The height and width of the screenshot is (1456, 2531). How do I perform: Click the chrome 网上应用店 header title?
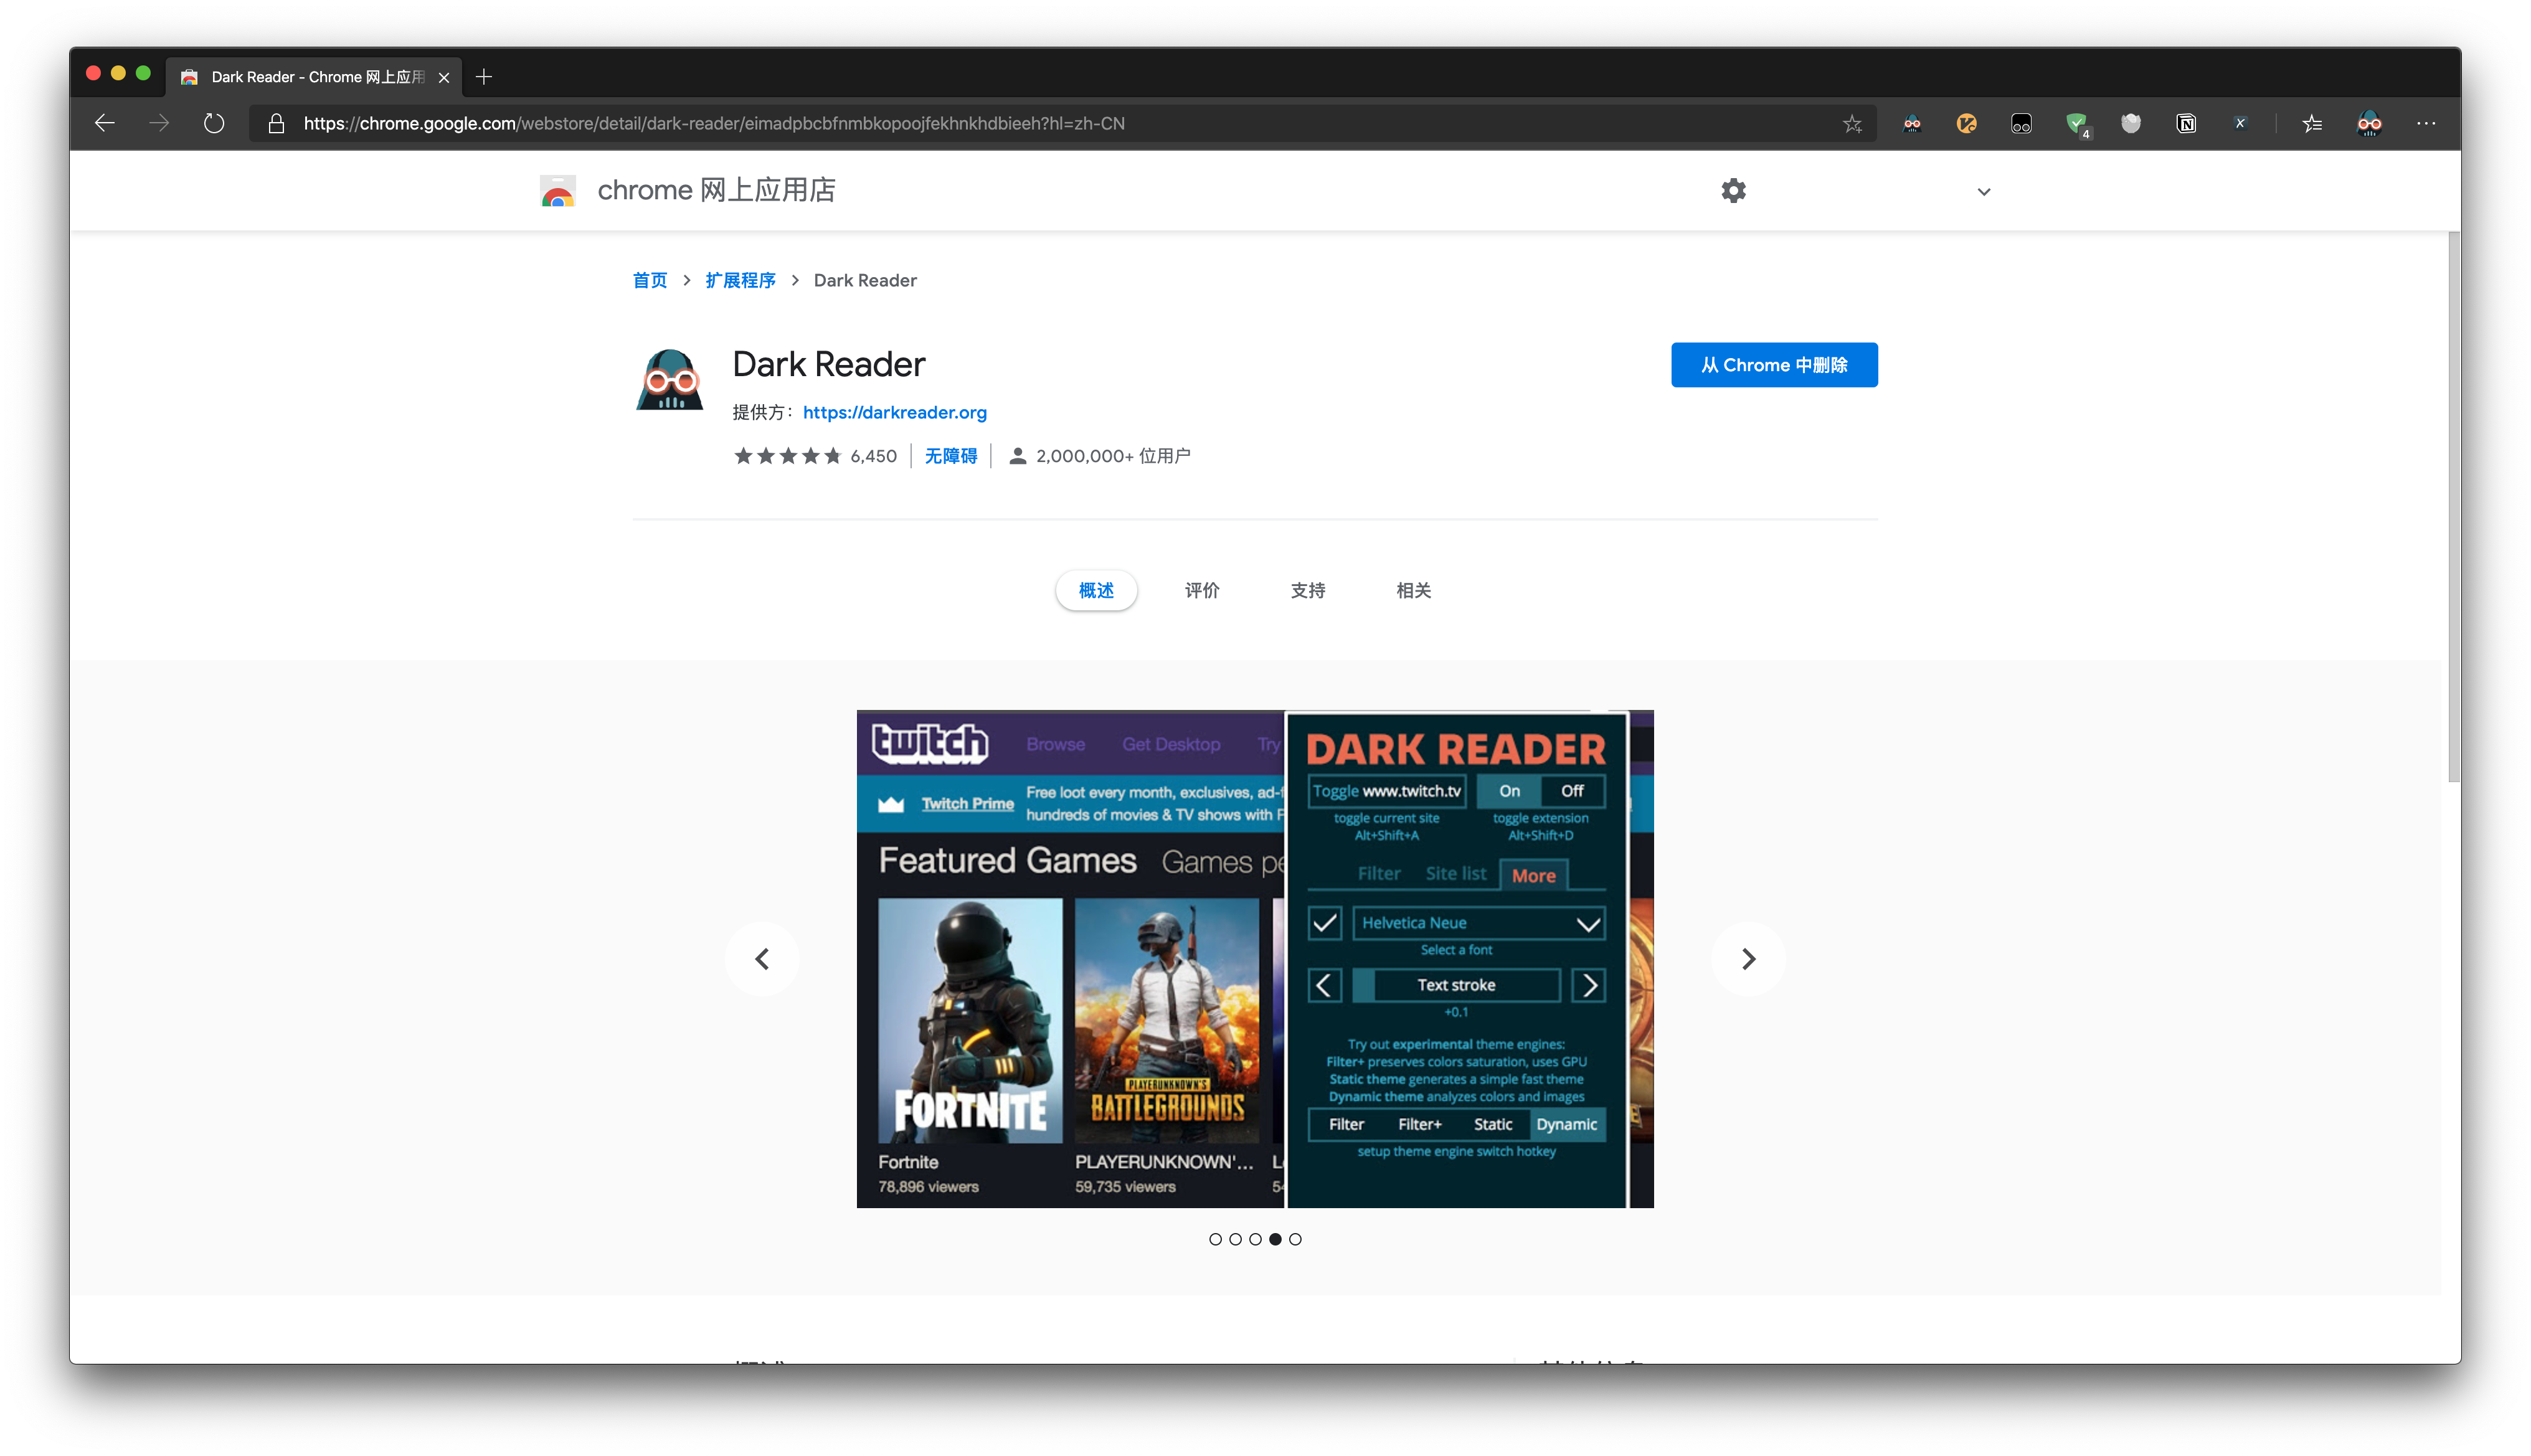716,190
